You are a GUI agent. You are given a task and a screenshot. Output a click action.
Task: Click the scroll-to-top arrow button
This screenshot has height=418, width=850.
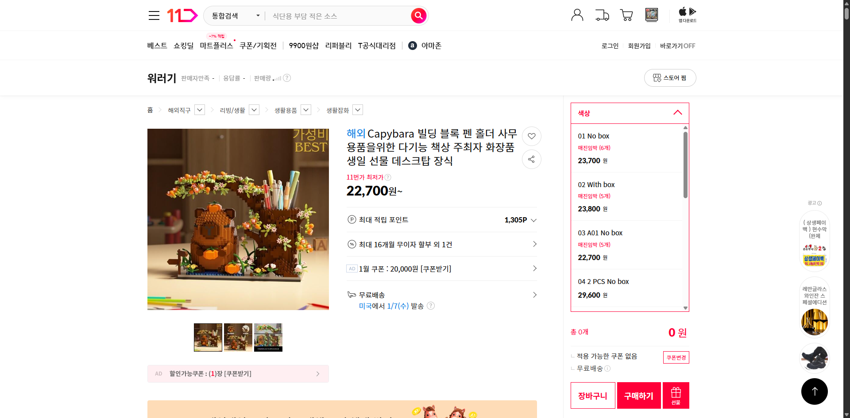coord(814,391)
